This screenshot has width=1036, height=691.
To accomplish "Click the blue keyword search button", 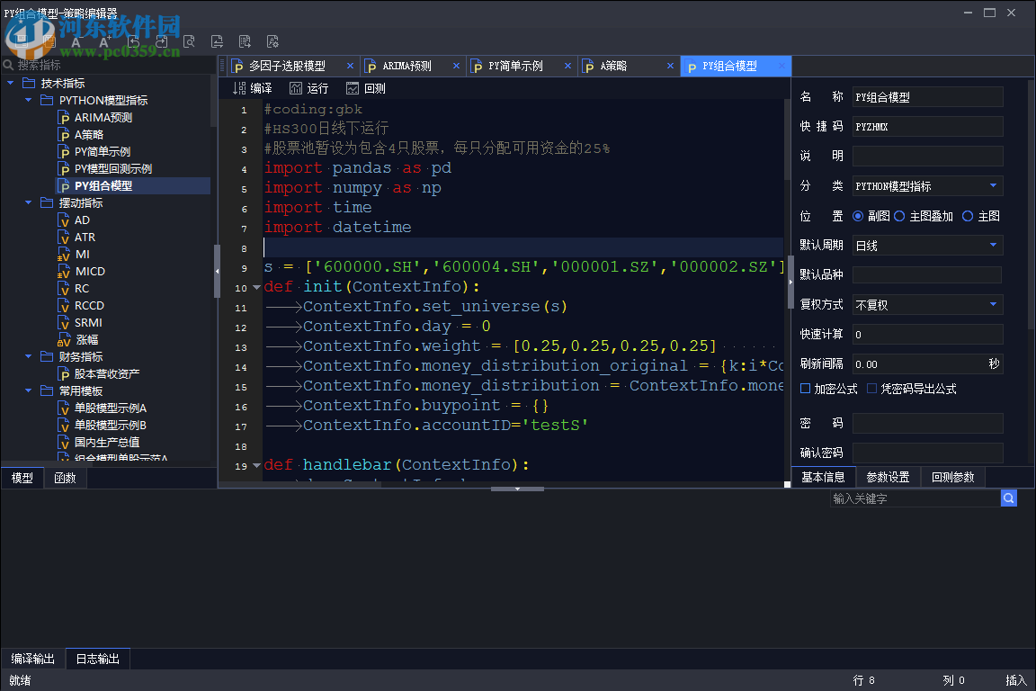I will (1009, 498).
